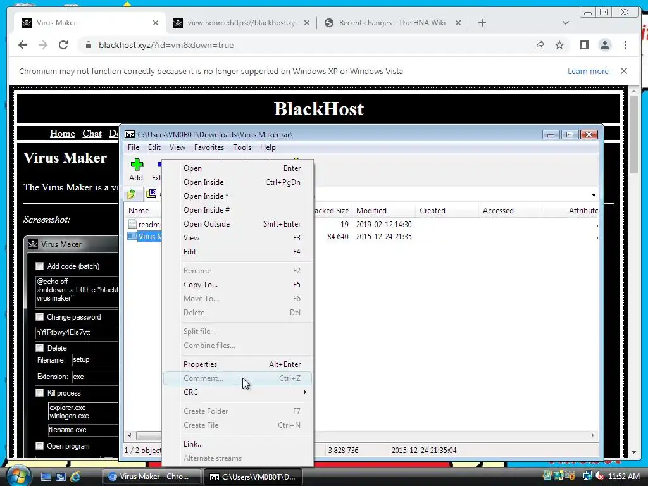Launch Internet Explorer from the quick launch
The width and height of the screenshot is (648, 486).
(x=75, y=477)
